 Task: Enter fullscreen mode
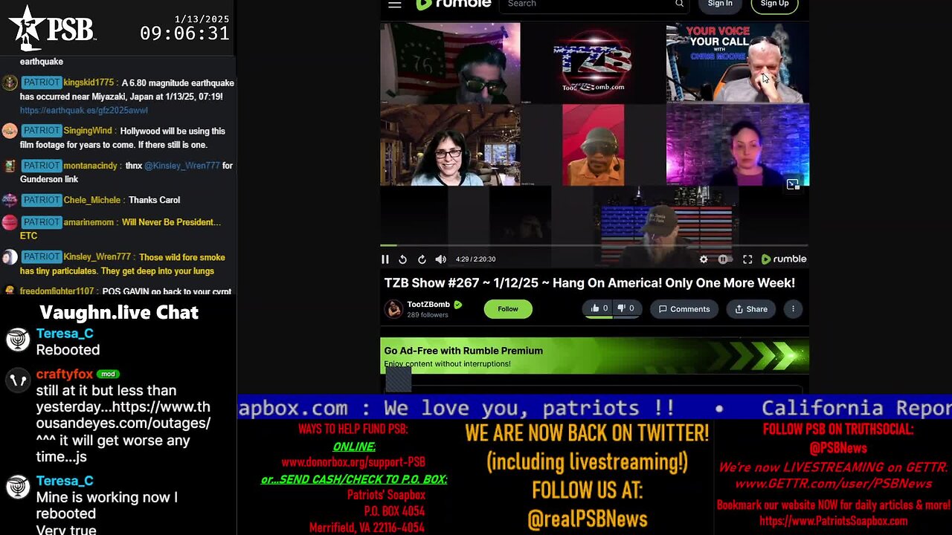coord(747,259)
